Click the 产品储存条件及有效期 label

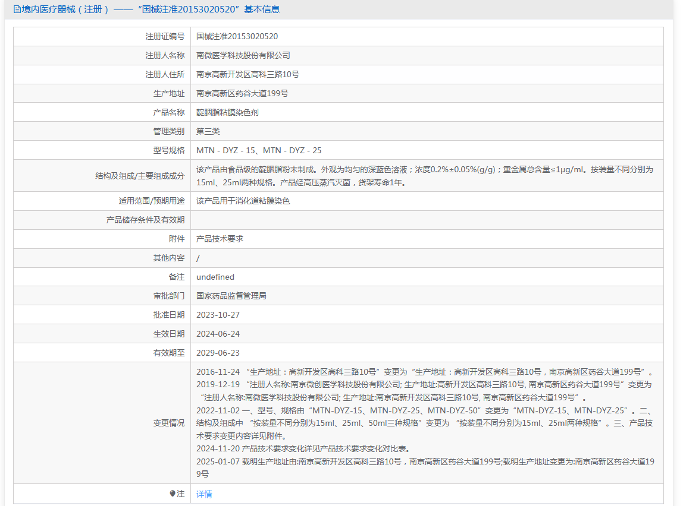[146, 220]
